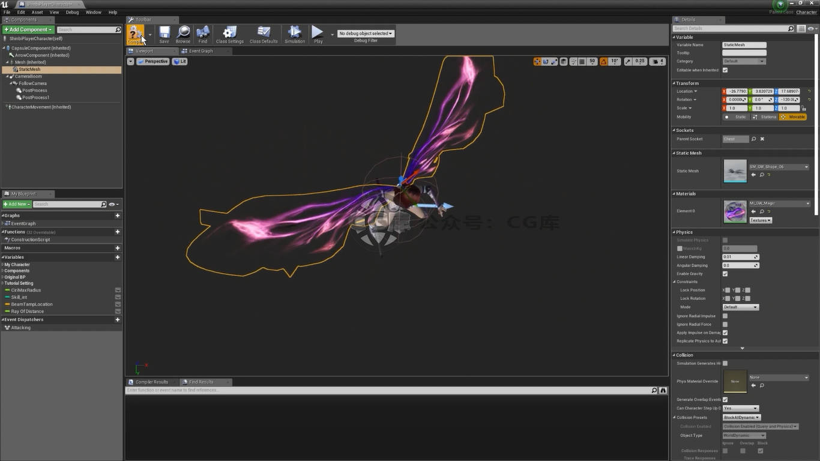This screenshot has height=461, width=820.
Task: Click the Variable Name input field
Action: click(x=744, y=44)
